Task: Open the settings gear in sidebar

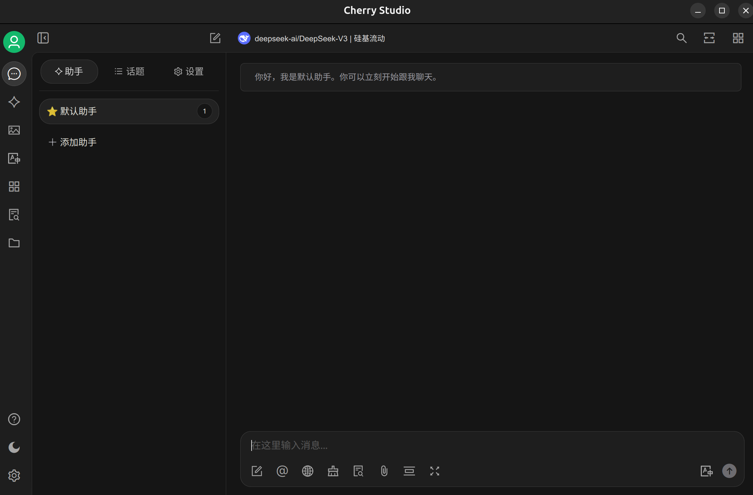Action: pyautogui.click(x=14, y=476)
